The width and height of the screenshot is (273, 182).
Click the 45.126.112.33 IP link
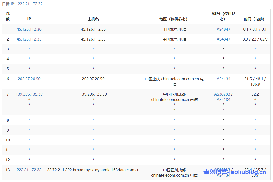[29, 39]
